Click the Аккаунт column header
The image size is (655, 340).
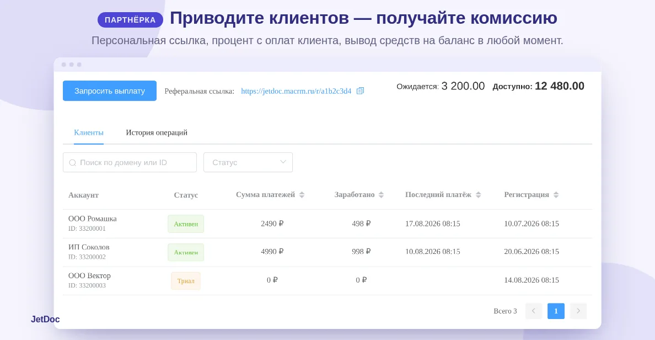tap(84, 195)
